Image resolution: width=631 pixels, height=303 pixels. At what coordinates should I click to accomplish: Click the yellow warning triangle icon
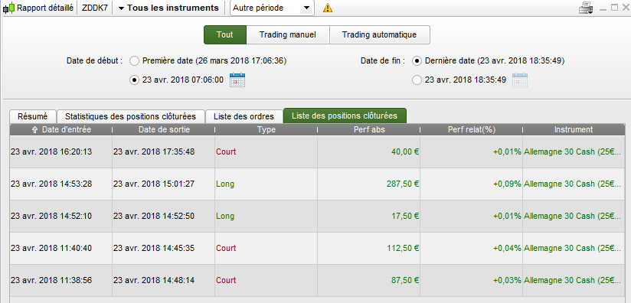[328, 8]
